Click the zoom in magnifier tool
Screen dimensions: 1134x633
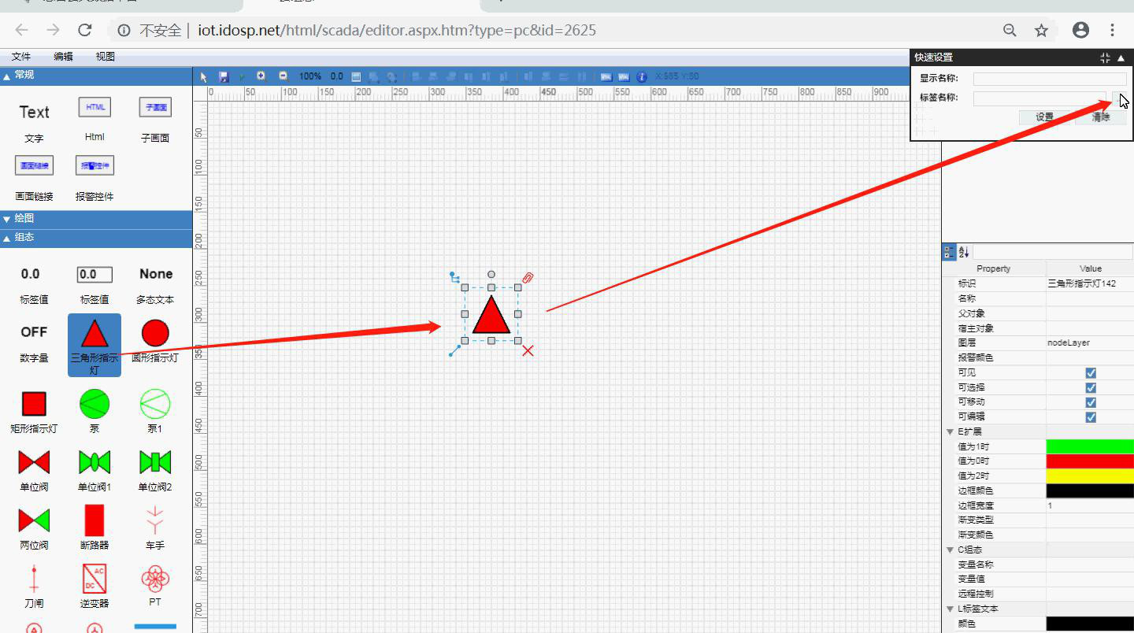261,76
